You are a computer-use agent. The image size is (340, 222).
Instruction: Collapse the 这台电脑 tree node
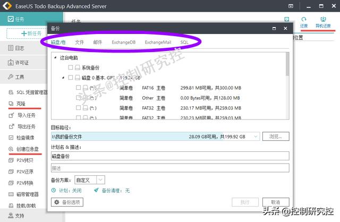tap(55, 58)
